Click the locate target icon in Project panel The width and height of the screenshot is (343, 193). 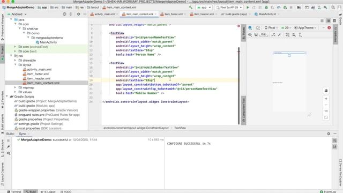click(x=64, y=14)
